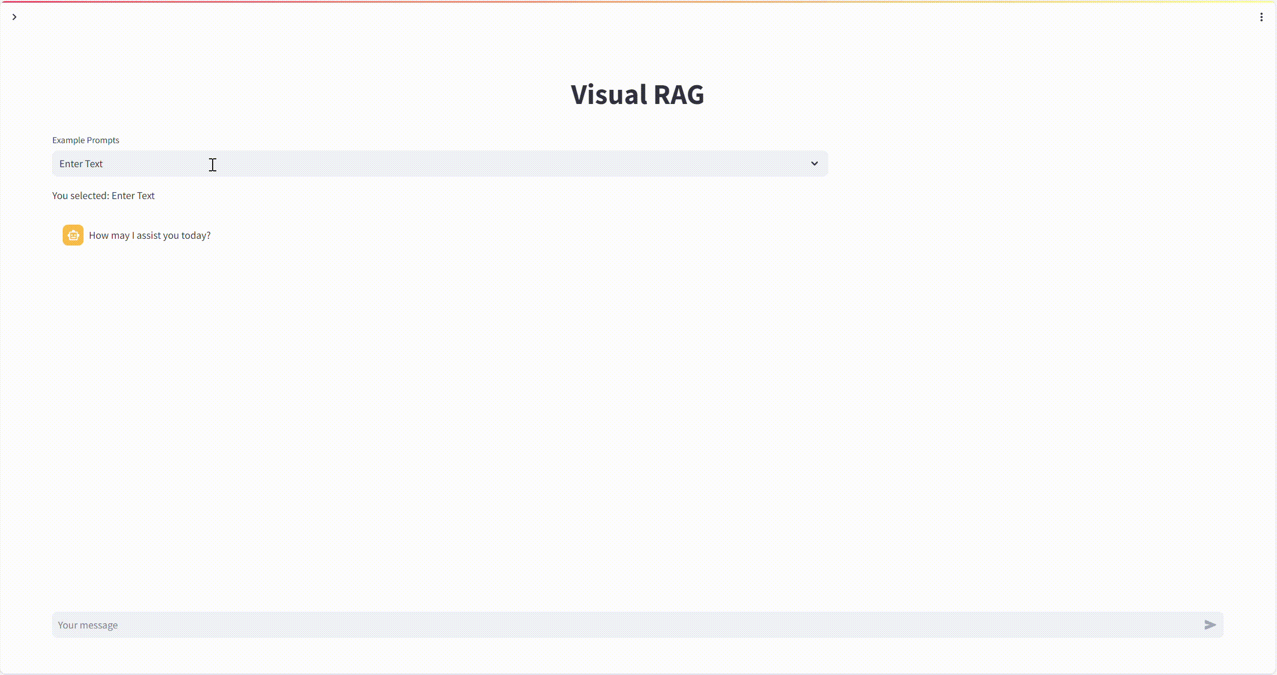Click the three-dot options icon above the title
Viewport: 1277px width, 675px height.
click(1261, 17)
